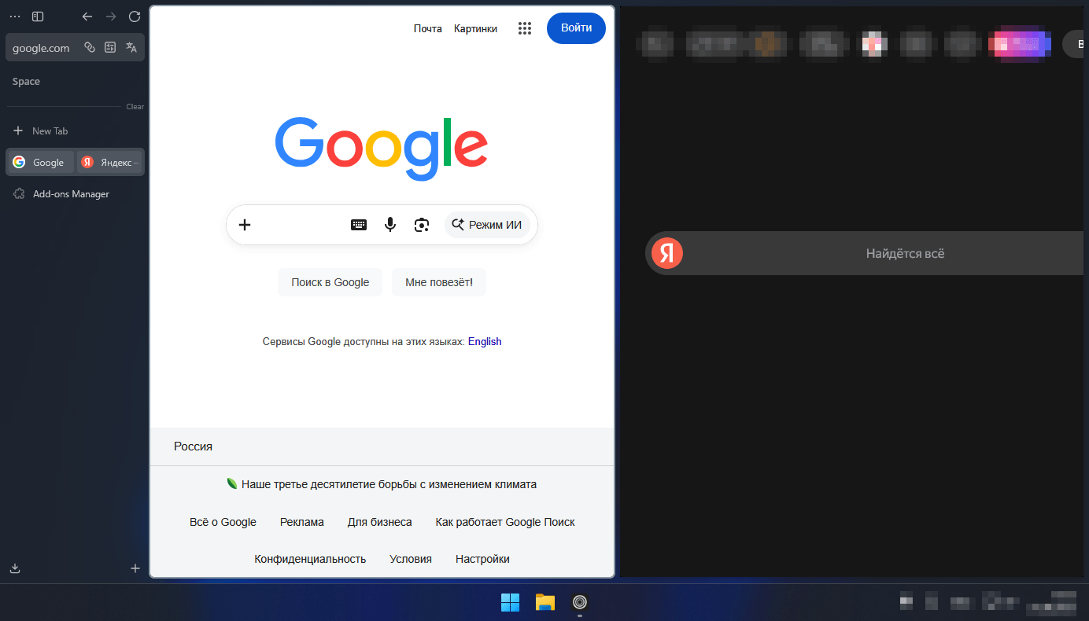
Task: Click the Мне повезёт! button
Action: coord(439,282)
